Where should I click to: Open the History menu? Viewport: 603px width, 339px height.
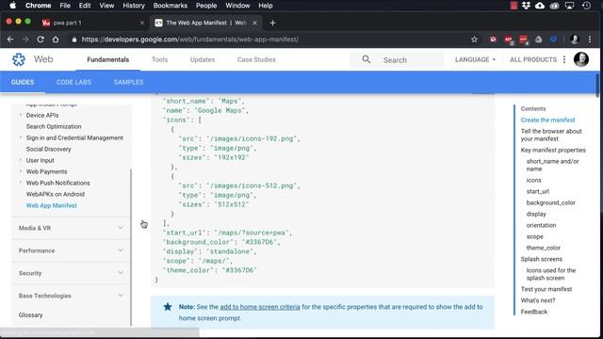[134, 6]
